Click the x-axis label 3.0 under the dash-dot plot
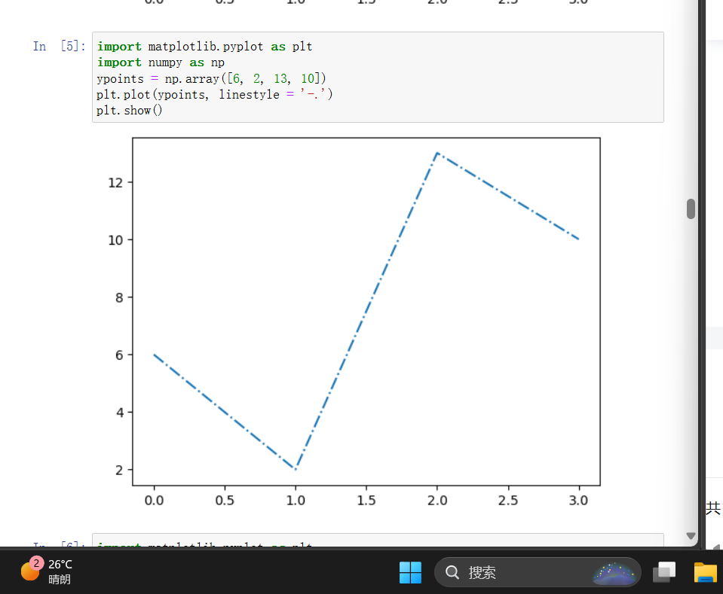 click(x=578, y=500)
